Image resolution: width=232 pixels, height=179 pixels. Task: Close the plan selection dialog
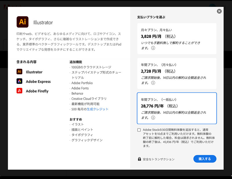point(219,11)
